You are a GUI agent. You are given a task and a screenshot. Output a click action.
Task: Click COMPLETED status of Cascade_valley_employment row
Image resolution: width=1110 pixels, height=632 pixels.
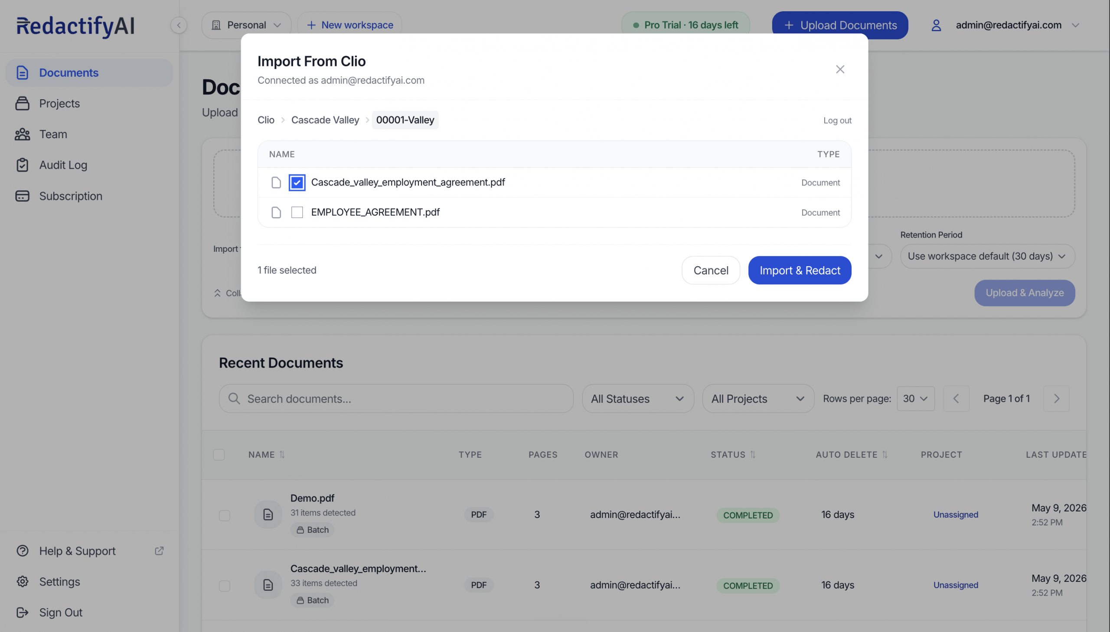click(748, 585)
